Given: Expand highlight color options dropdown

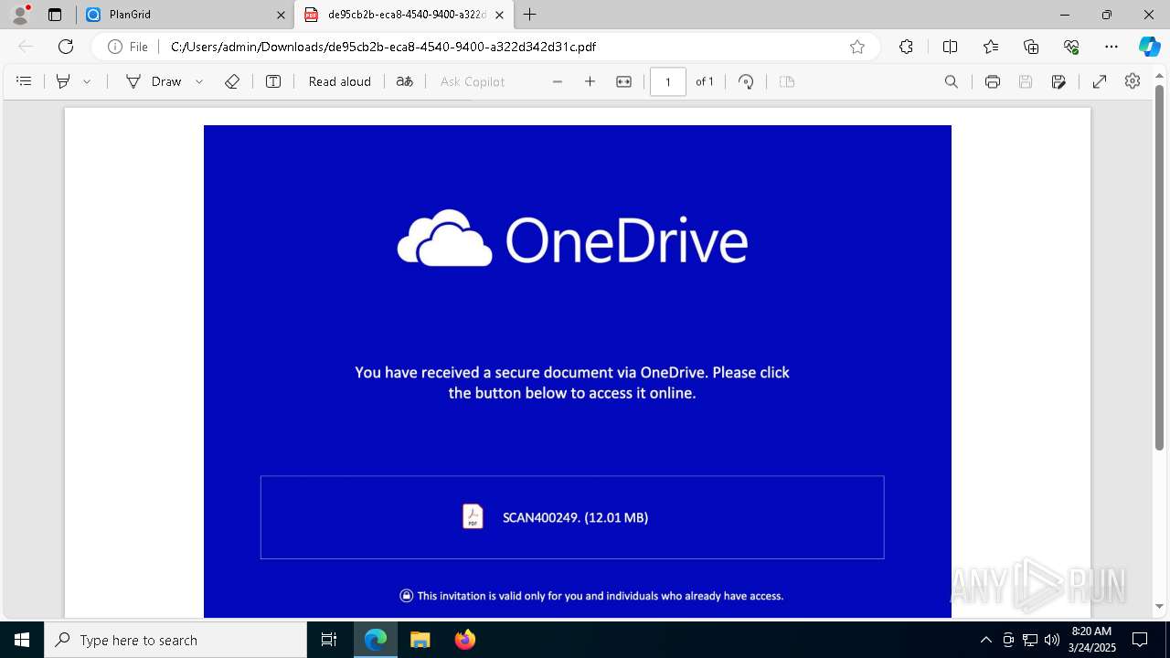Looking at the screenshot, I should pyautogui.click(x=87, y=81).
